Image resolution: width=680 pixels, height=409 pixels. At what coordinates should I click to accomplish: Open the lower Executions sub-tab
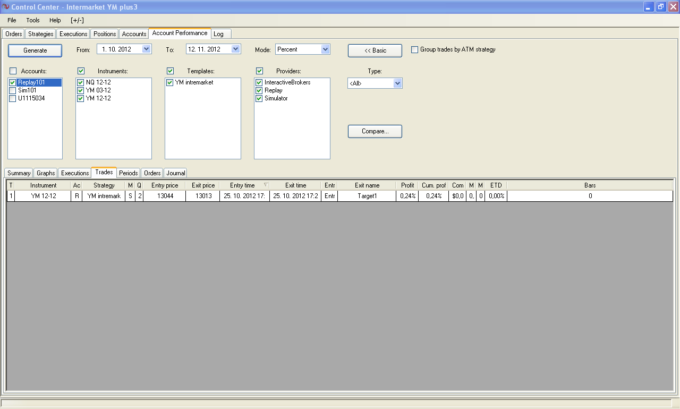click(75, 173)
